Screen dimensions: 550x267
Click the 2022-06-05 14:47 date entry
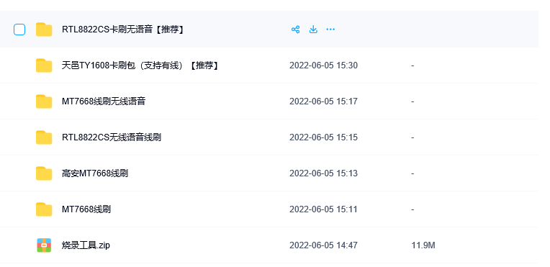tap(323, 245)
